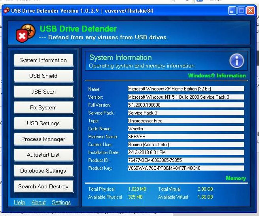This screenshot has width=259, height=216.
Task: Click the 'Defend from any viruses' tagline
Action: (108, 37)
